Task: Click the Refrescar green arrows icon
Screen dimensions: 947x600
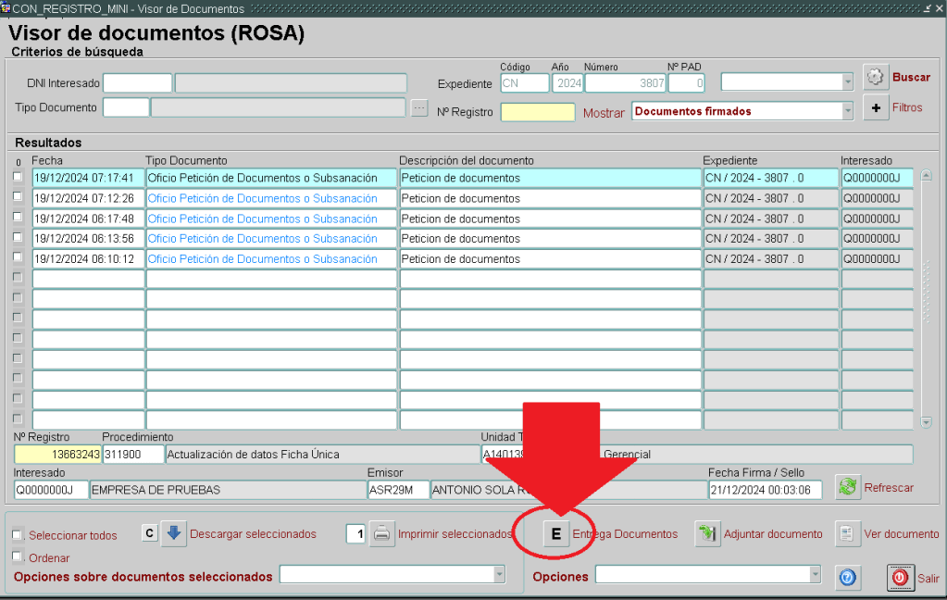Action: [x=847, y=487]
